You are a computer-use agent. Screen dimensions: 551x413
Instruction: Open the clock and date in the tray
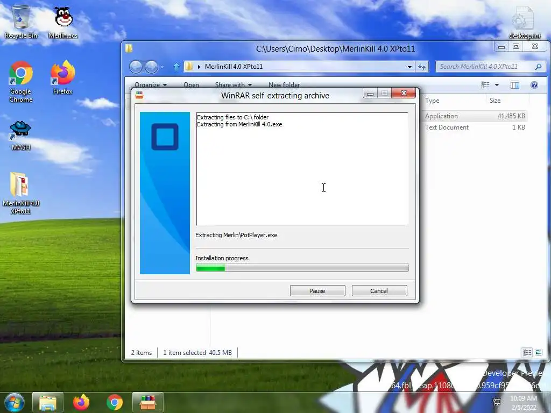coord(524,403)
